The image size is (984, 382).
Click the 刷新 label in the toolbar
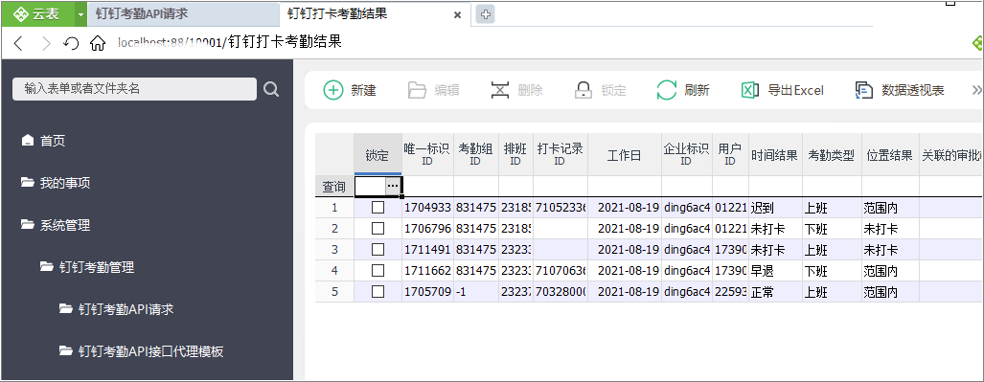[697, 90]
